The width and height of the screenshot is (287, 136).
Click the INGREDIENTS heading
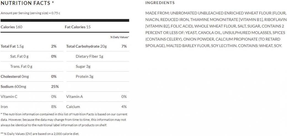pos(160,3)
